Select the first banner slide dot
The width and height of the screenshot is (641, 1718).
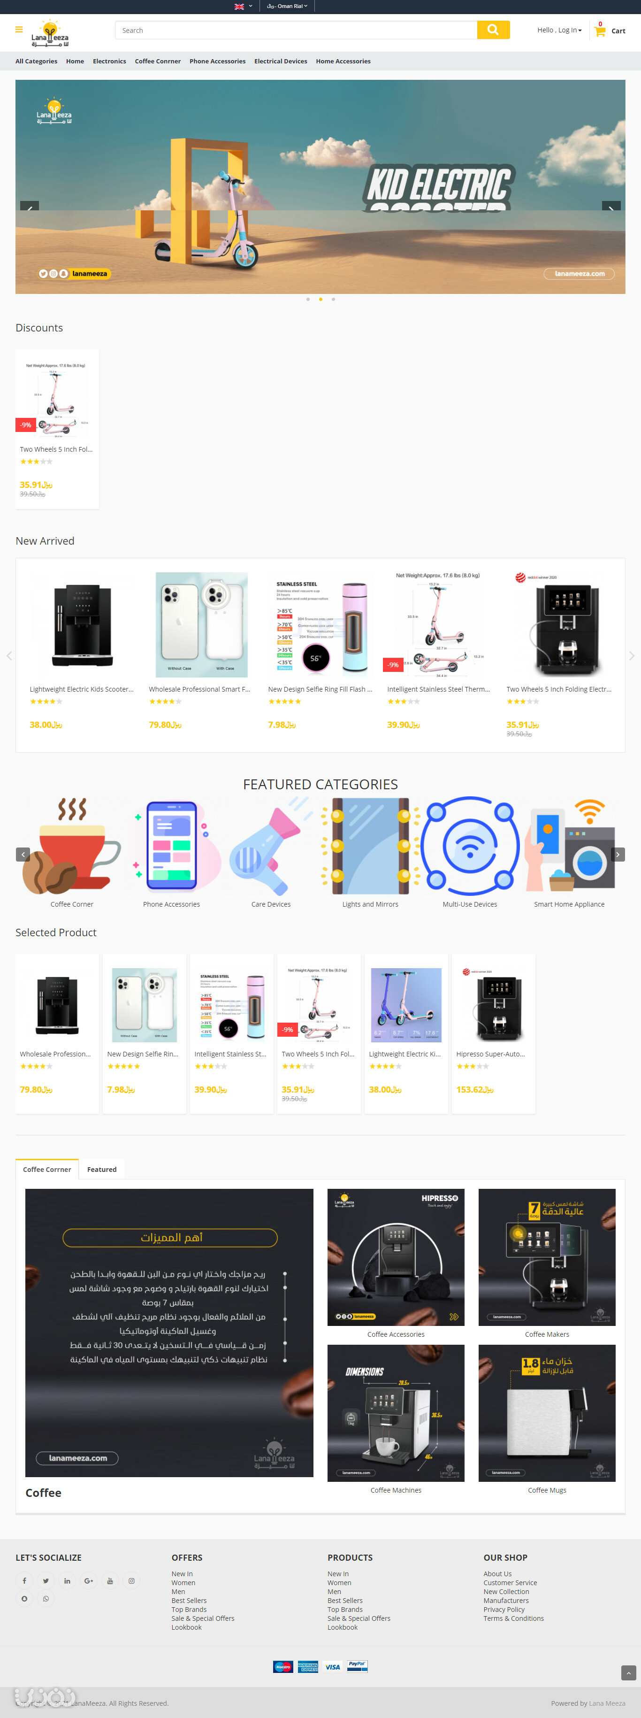click(308, 300)
